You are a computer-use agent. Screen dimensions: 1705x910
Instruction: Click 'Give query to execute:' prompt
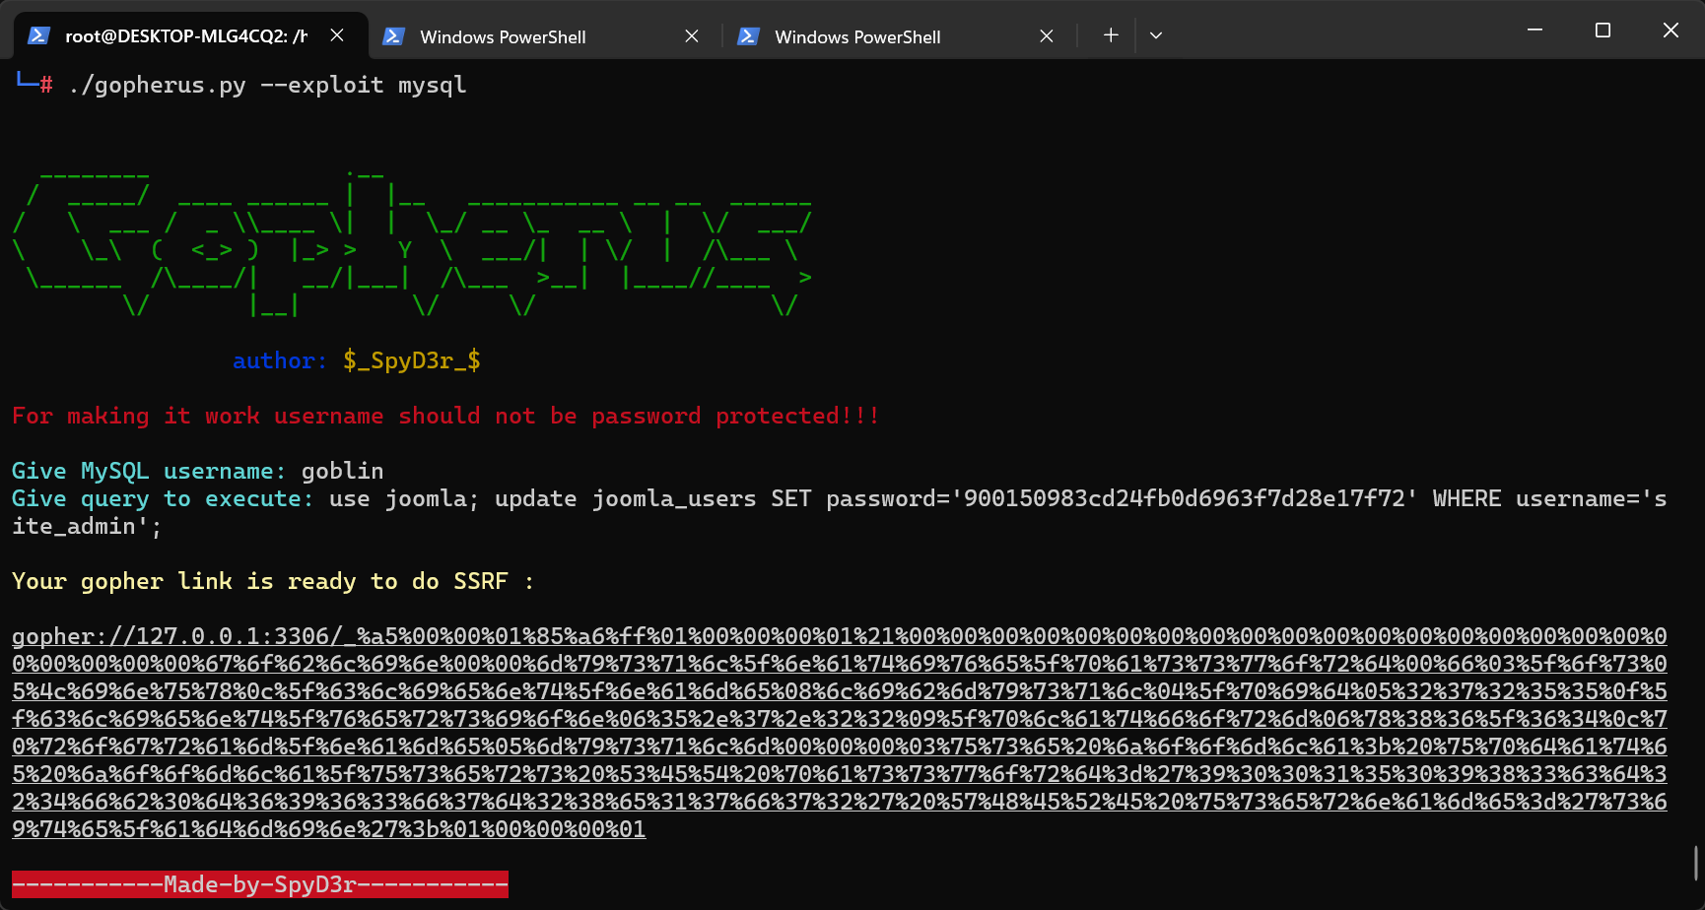point(163,498)
